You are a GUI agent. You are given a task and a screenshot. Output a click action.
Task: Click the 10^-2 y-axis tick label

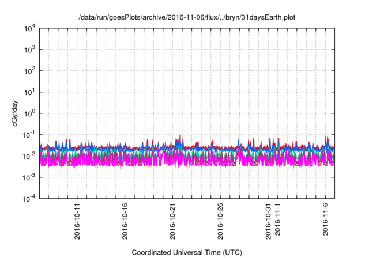point(29,155)
